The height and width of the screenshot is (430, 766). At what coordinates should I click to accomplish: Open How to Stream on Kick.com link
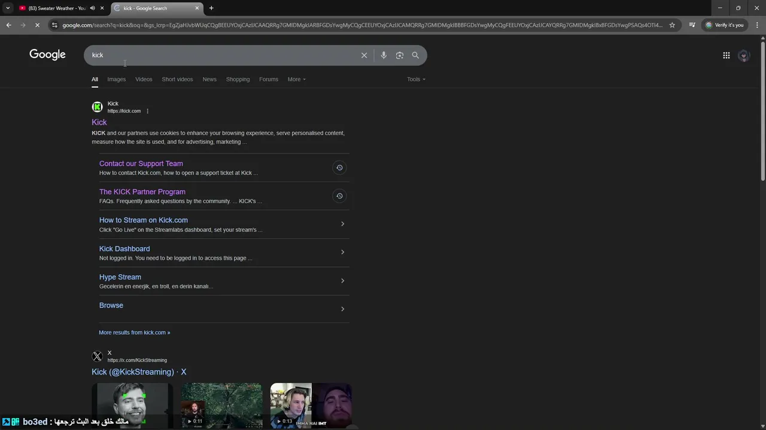point(144,220)
